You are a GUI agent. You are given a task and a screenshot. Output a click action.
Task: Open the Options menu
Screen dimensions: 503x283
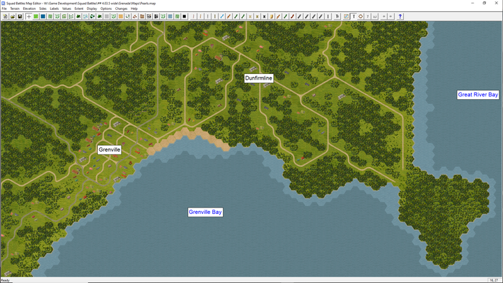click(x=106, y=8)
